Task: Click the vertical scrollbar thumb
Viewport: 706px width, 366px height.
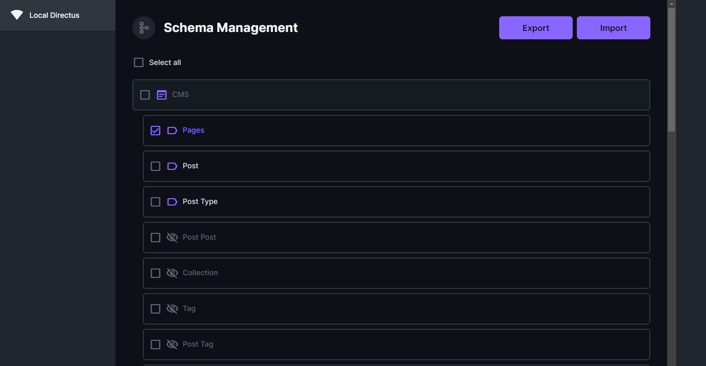Action: (x=671, y=69)
